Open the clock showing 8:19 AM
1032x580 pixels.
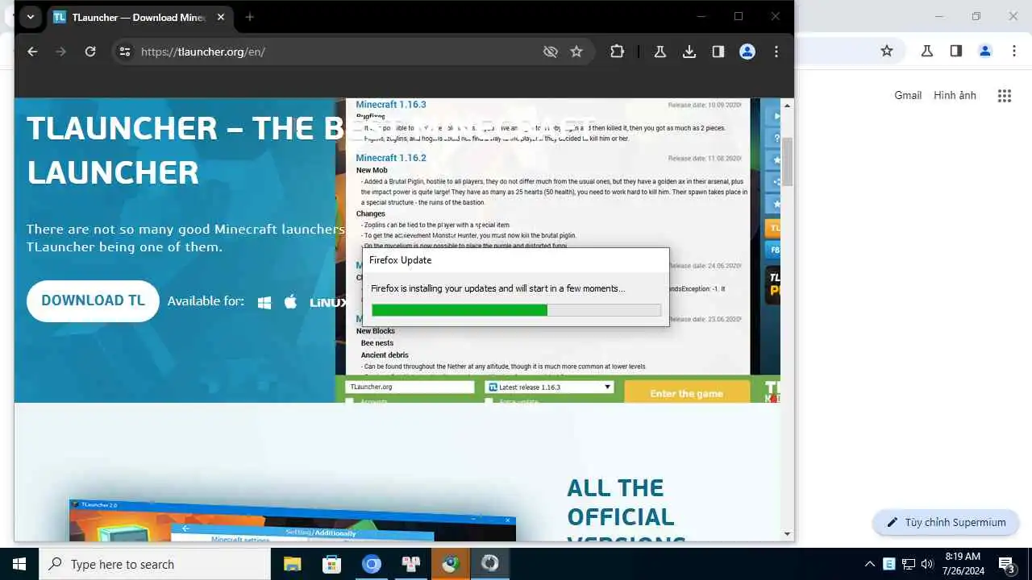click(962, 564)
